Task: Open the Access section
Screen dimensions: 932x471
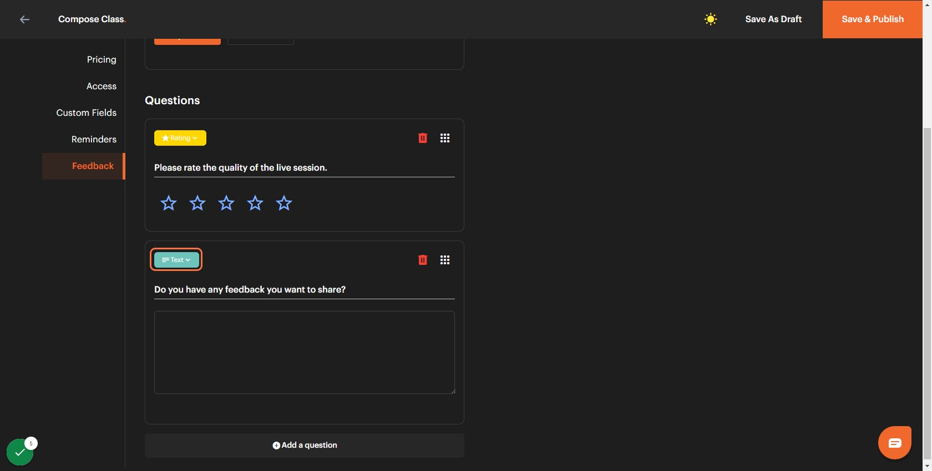Action: [102, 86]
